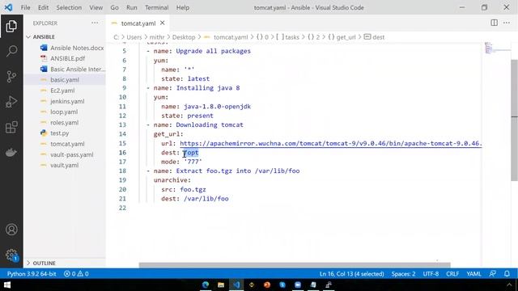Open jenkins.yaml file

click(67, 101)
